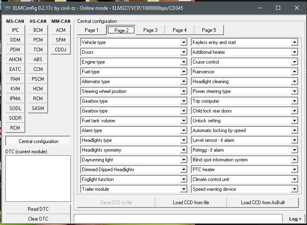Select the BCM module on HS-CAN
The height and width of the screenshot is (225, 307).
(38, 30)
